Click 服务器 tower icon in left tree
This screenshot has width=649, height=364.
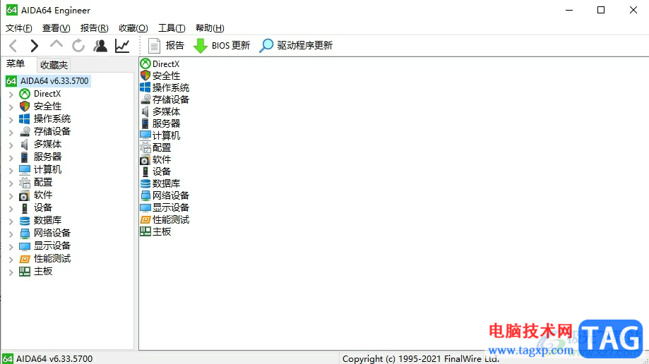click(25, 157)
